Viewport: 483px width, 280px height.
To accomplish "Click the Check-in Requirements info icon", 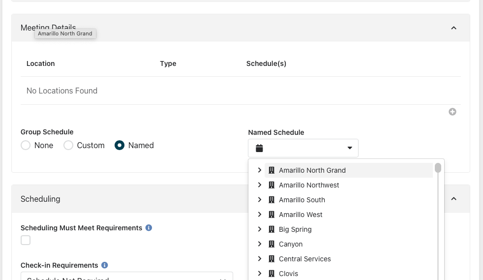I will (x=104, y=265).
